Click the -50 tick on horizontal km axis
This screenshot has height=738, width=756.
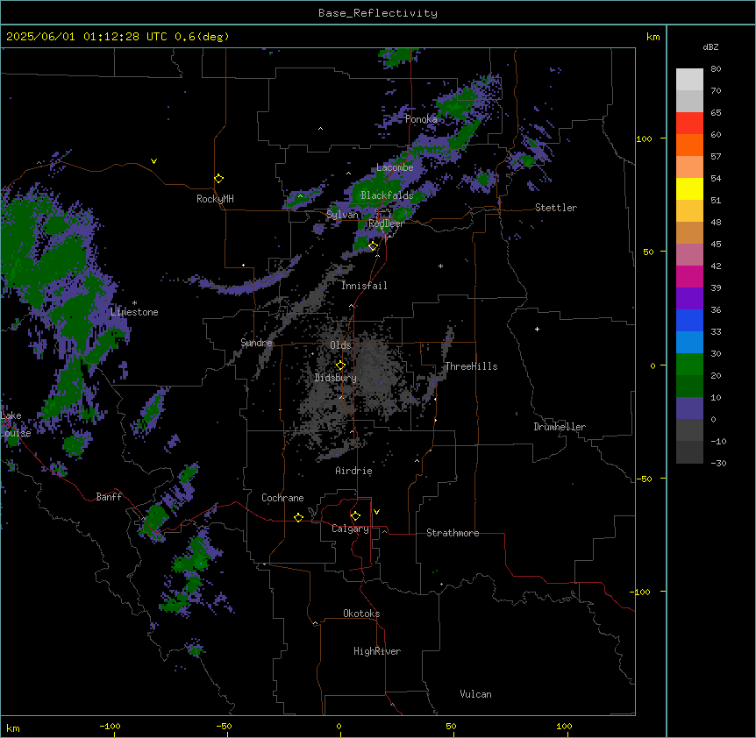click(x=224, y=726)
